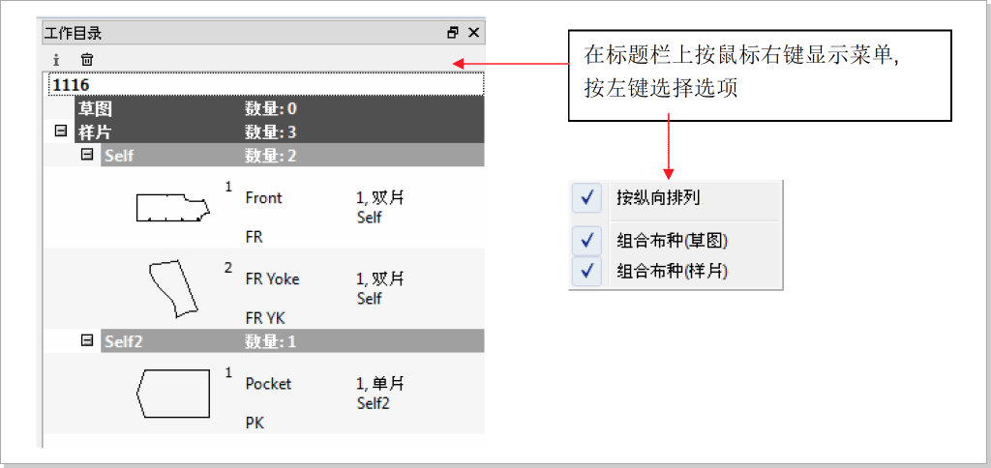Image resolution: width=991 pixels, height=468 pixels.
Task: Close the 工作目录 panel
Action: [x=473, y=33]
